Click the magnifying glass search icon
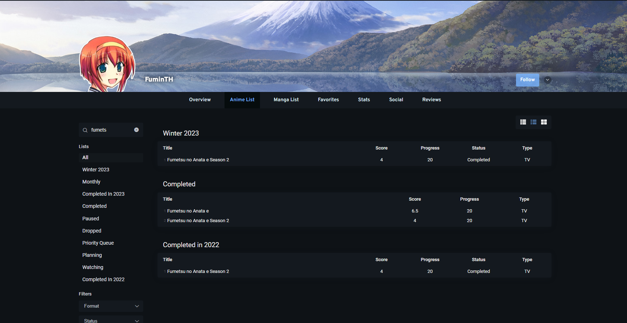The image size is (627, 323). [x=85, y=130]
